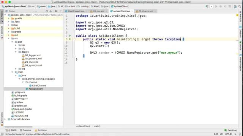Collapse the src folder
Image resolution: width=243 pixels, height=136 pixels.
[9, 39]
